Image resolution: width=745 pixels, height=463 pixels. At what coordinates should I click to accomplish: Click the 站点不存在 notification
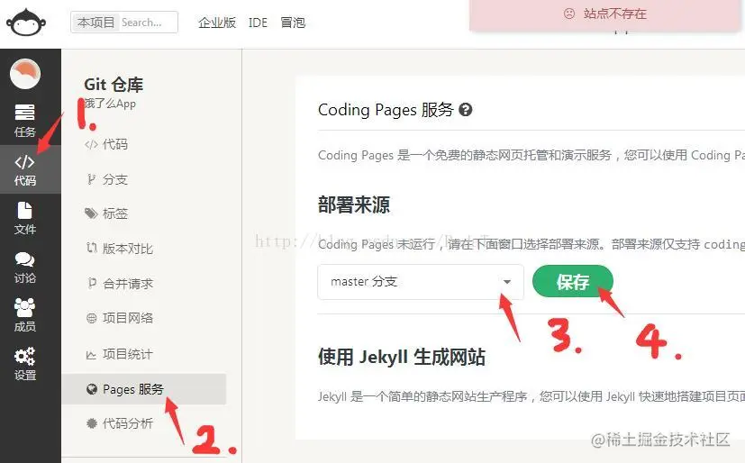pos(604,14)
